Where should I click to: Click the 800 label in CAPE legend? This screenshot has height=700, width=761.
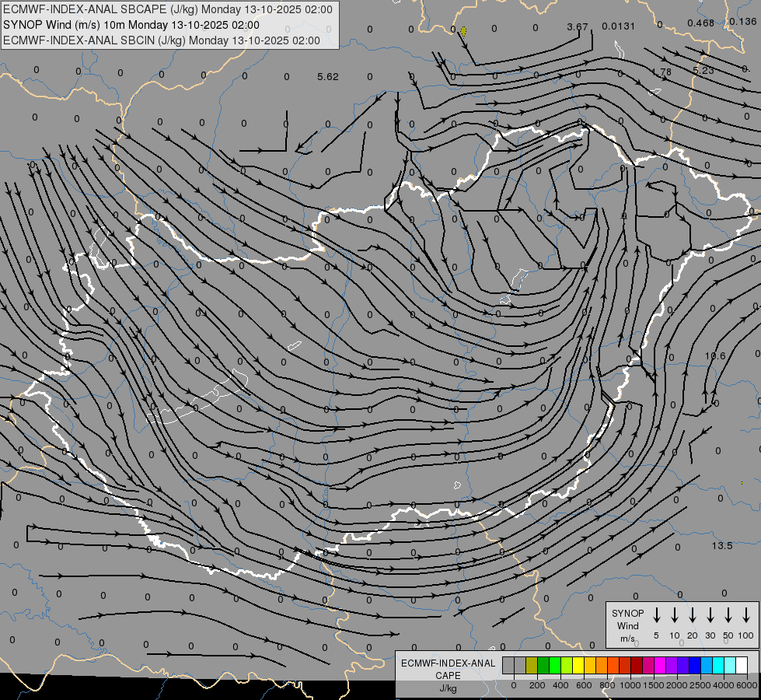pyautogui.click(x=607, y=685)
